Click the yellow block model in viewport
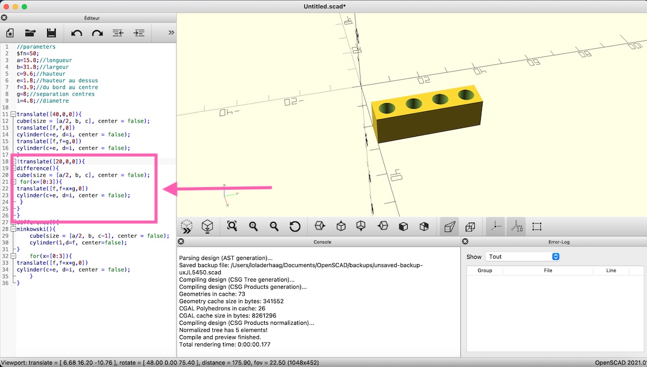Screen dimensions: 647x367 click(427, 115)
